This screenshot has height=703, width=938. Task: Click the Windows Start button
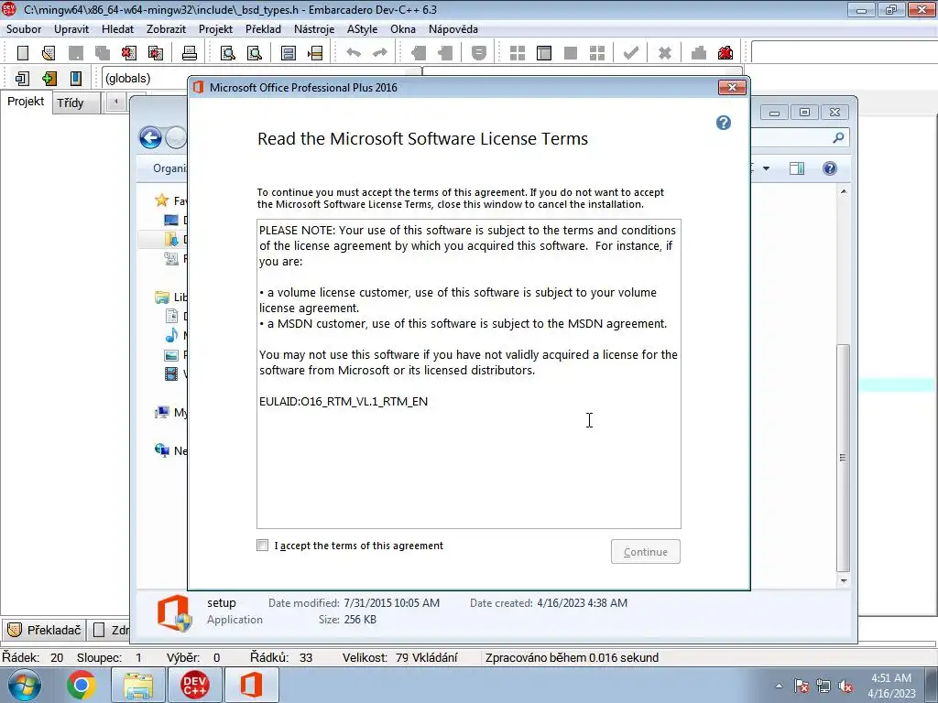click(25, 685)
